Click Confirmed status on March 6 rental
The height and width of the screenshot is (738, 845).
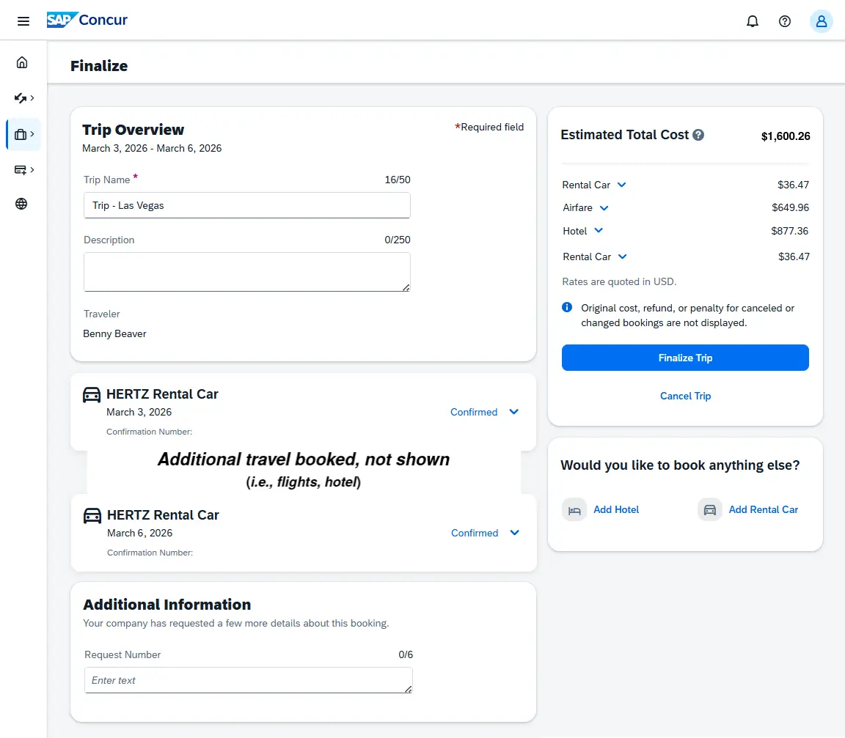(x=475, y=534)
